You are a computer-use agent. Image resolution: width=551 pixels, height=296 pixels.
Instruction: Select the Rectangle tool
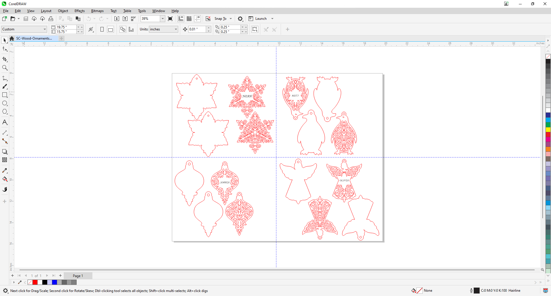click(x=5, y=95)
